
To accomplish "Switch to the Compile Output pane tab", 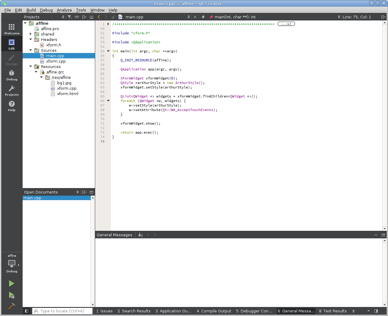I will (214, 311).
